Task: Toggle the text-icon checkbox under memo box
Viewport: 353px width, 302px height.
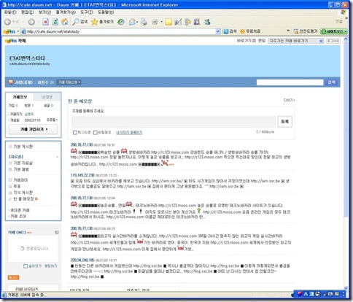Action: tap(75, 132)
